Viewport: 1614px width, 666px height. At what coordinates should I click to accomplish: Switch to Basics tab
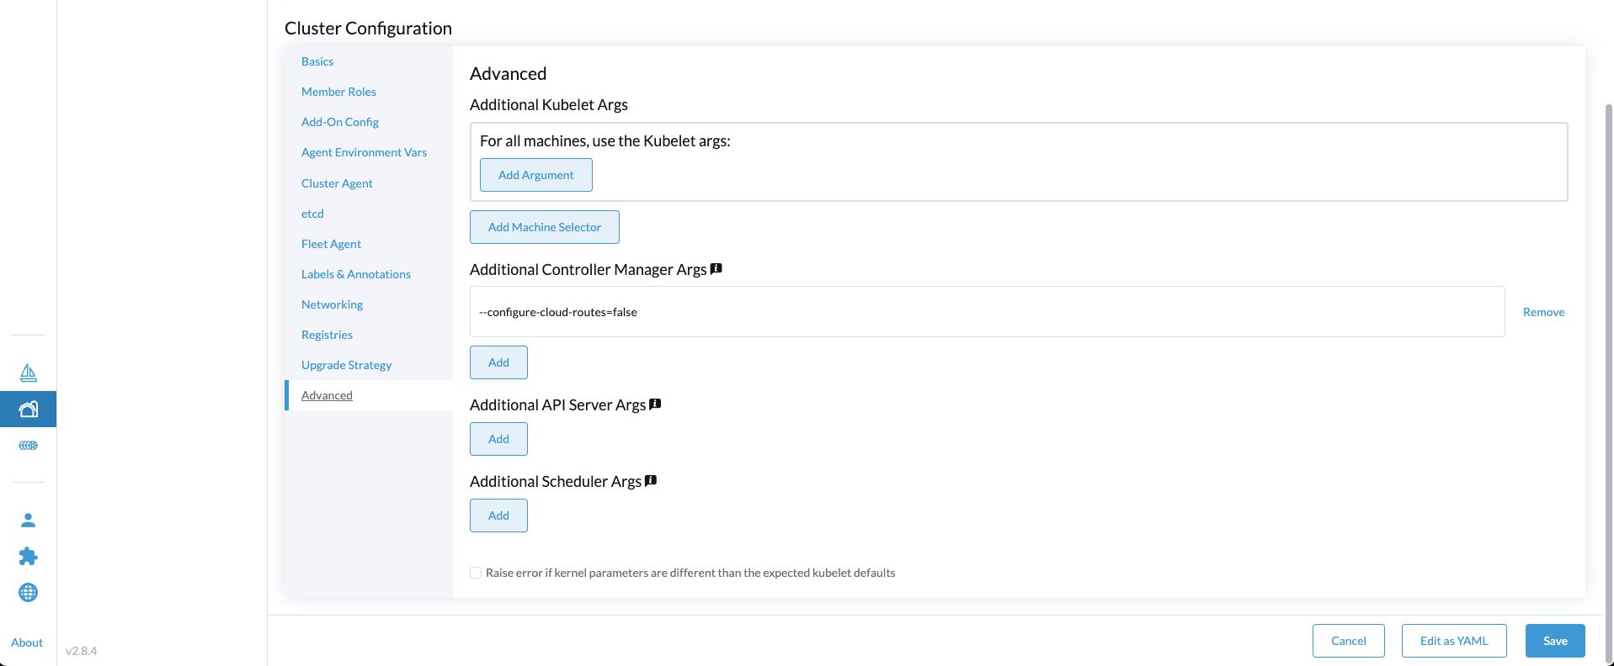pos(317,61)
